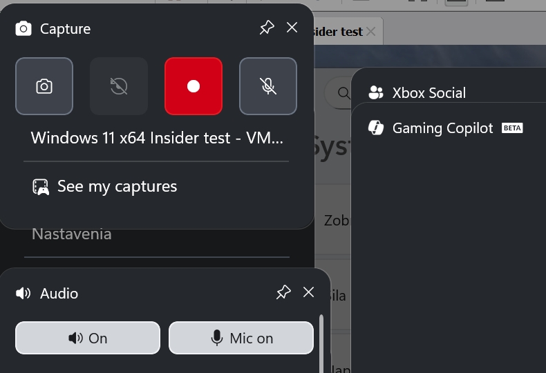Pin the Capture widget

(267, 28)
